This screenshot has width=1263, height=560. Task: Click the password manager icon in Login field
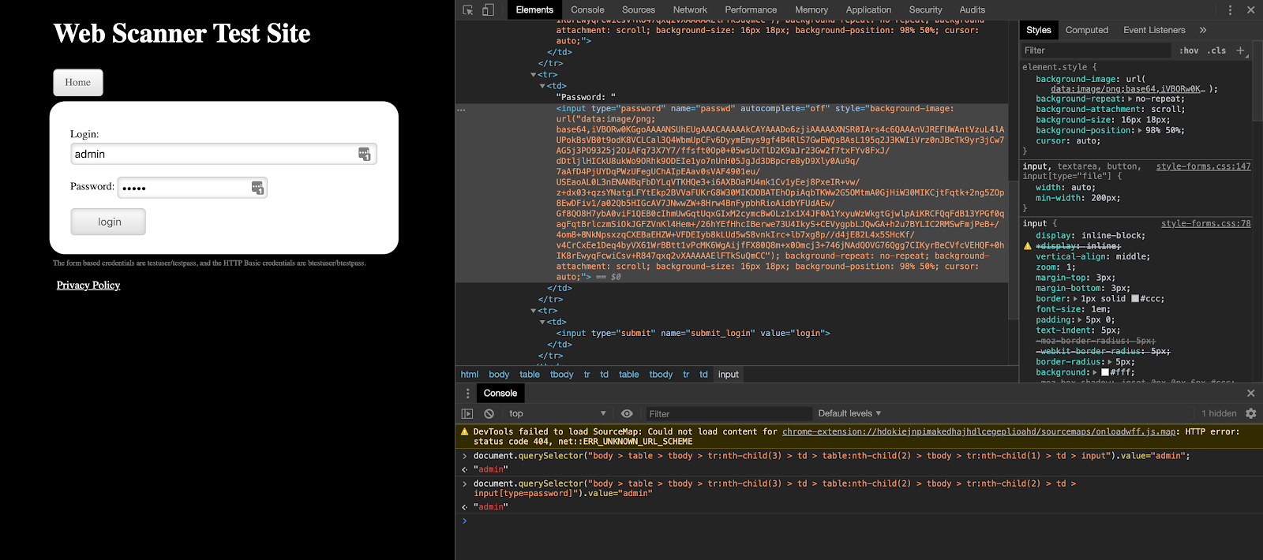click(x=364, y=154)
